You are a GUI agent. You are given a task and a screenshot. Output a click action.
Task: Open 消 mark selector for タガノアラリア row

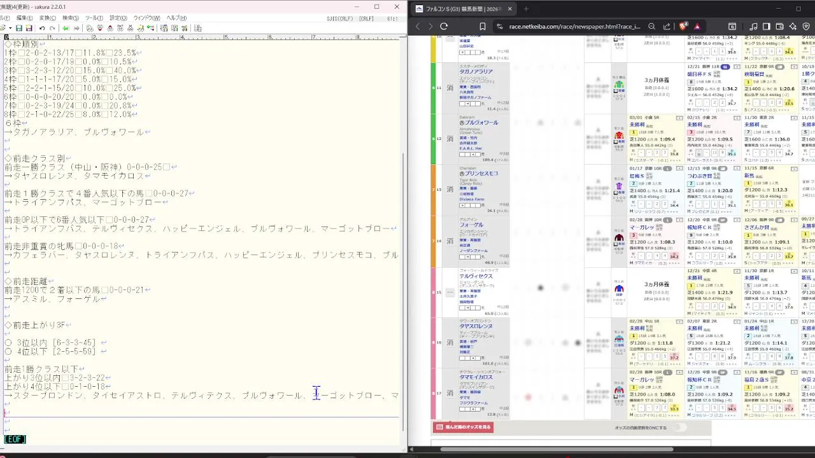click(450, 88)
